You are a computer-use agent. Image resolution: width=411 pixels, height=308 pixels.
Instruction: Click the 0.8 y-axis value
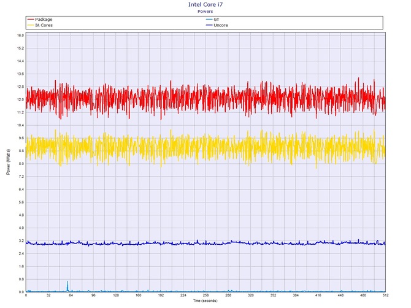pyautogui.click(x=20, y=279)
